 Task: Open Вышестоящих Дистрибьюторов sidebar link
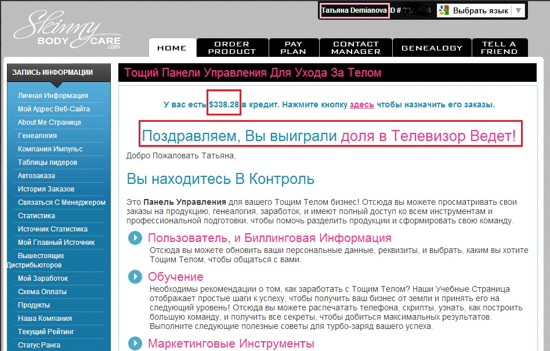pyautogui.click(x=36, y=260)
